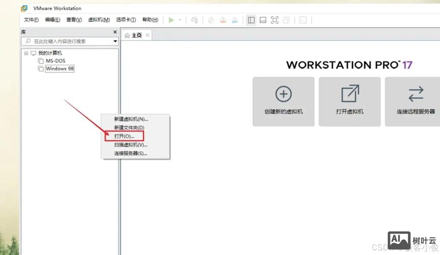Open the 虚拟机(M) menu

click(99, 20)
